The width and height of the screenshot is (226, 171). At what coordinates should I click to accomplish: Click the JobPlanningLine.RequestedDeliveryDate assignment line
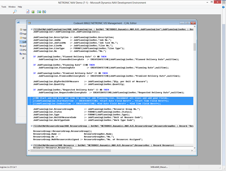tap(111, 92)
